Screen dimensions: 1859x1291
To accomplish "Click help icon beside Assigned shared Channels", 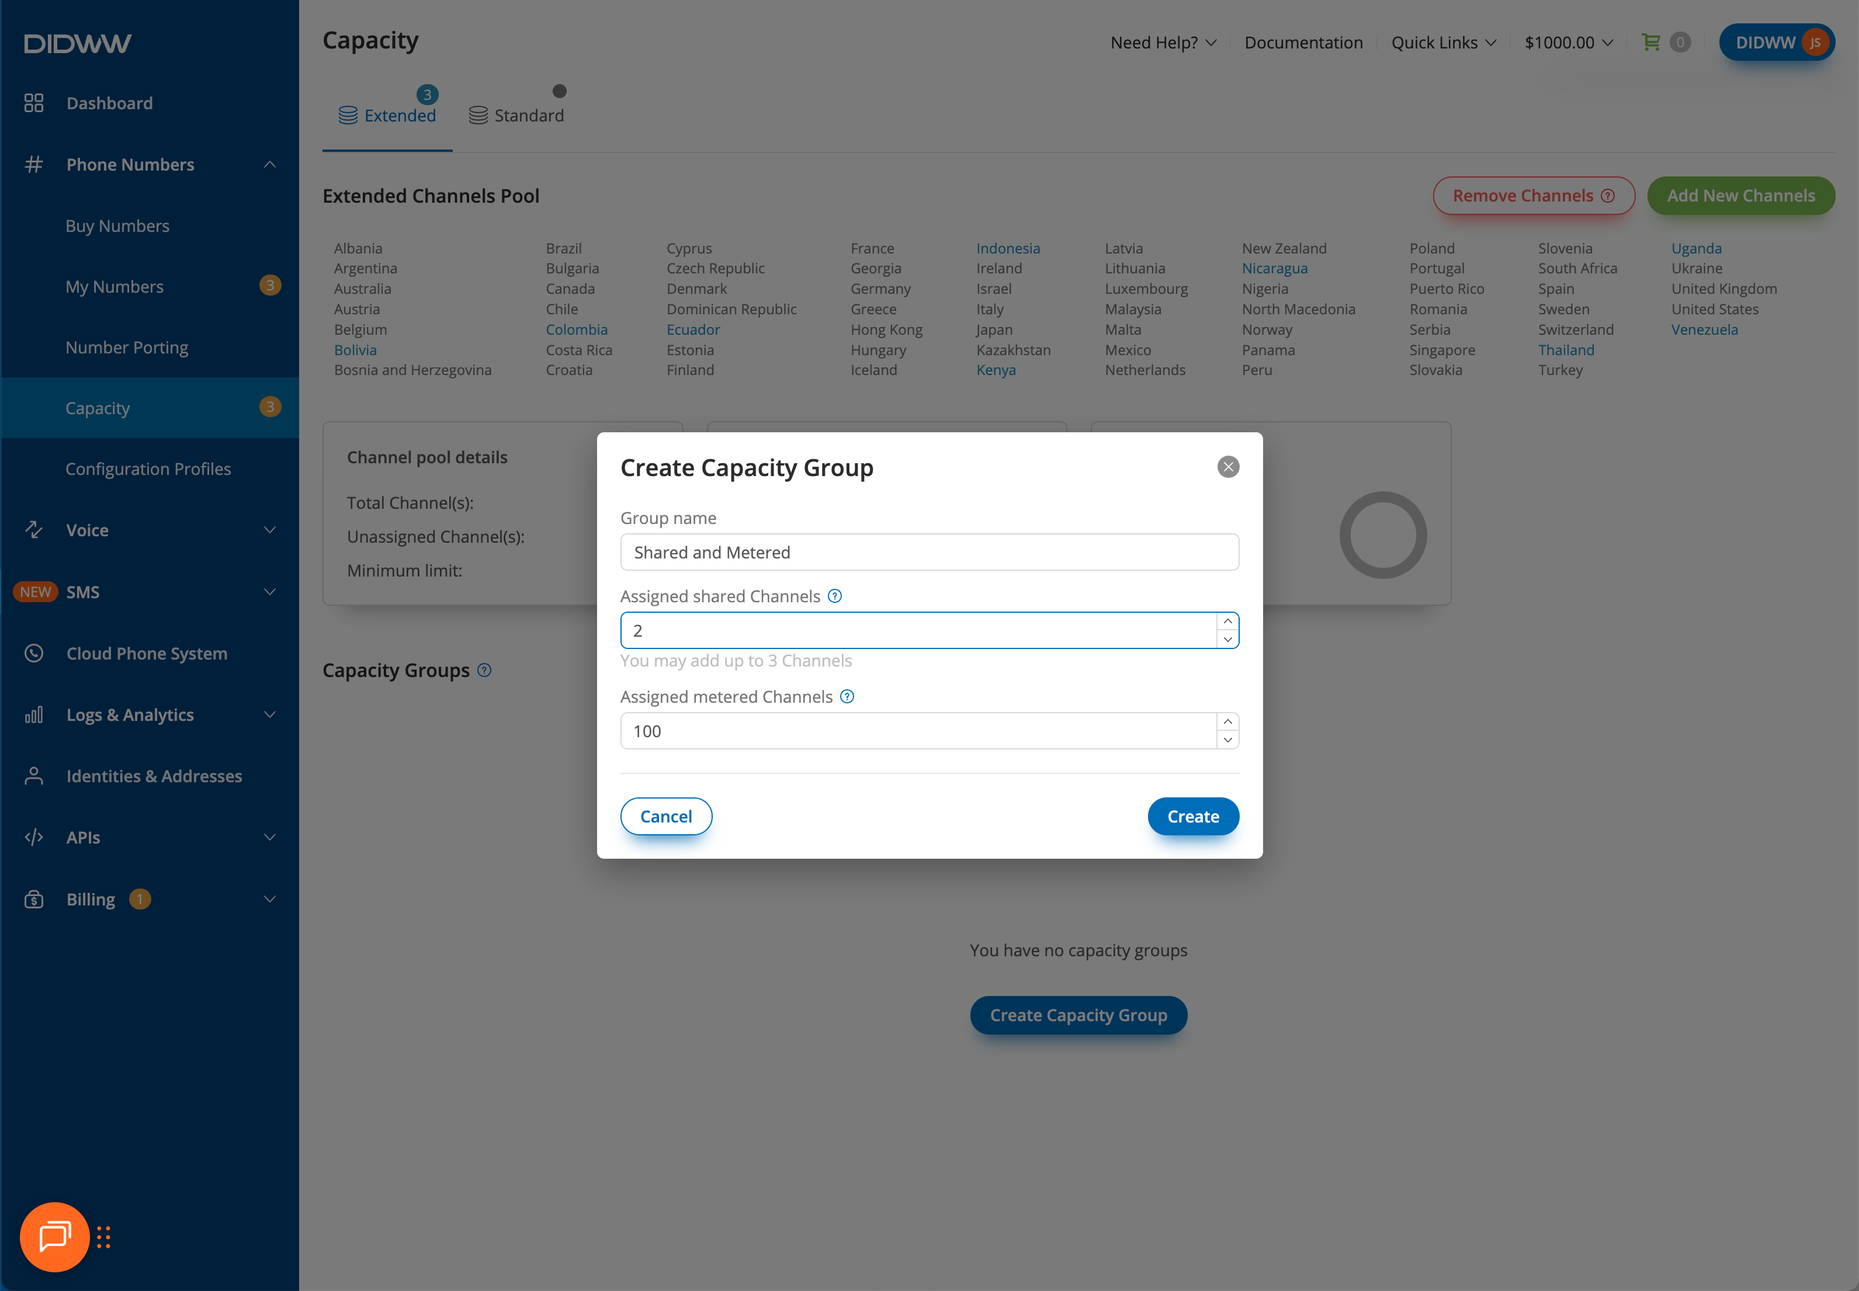I will (x=835, y=596).
